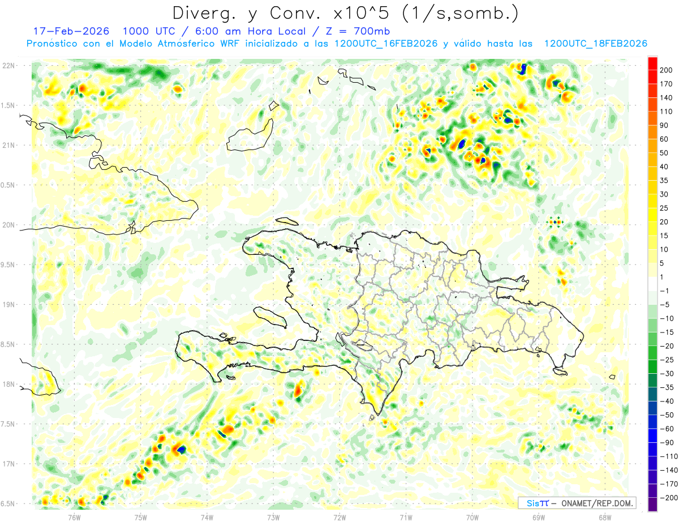Click the "6.5N" latitude label

(x=7, y=504)
